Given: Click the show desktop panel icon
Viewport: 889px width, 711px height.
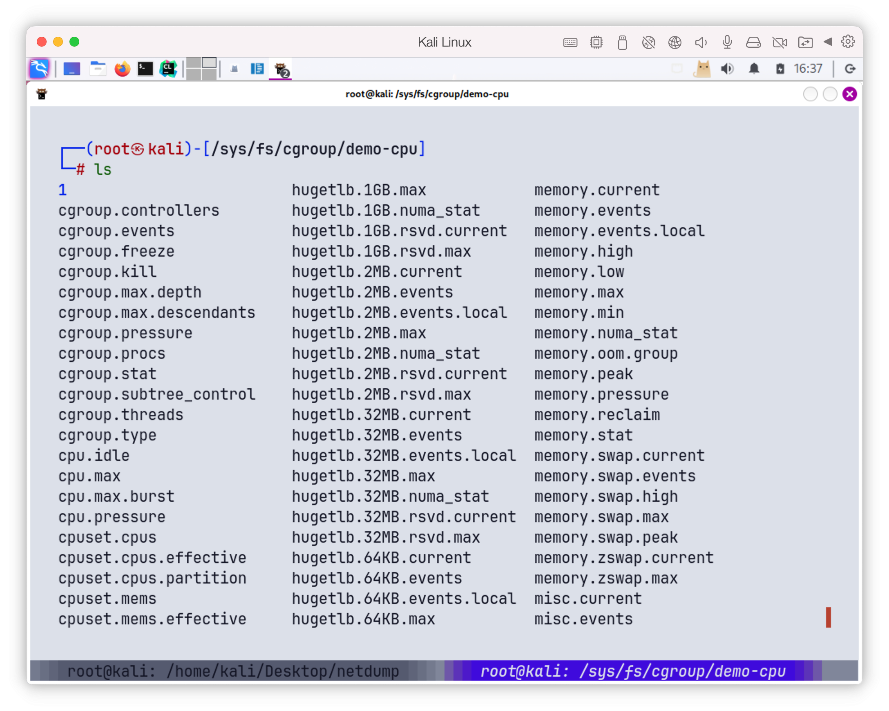Looking at the screenshot, I should tap(72, 69).
